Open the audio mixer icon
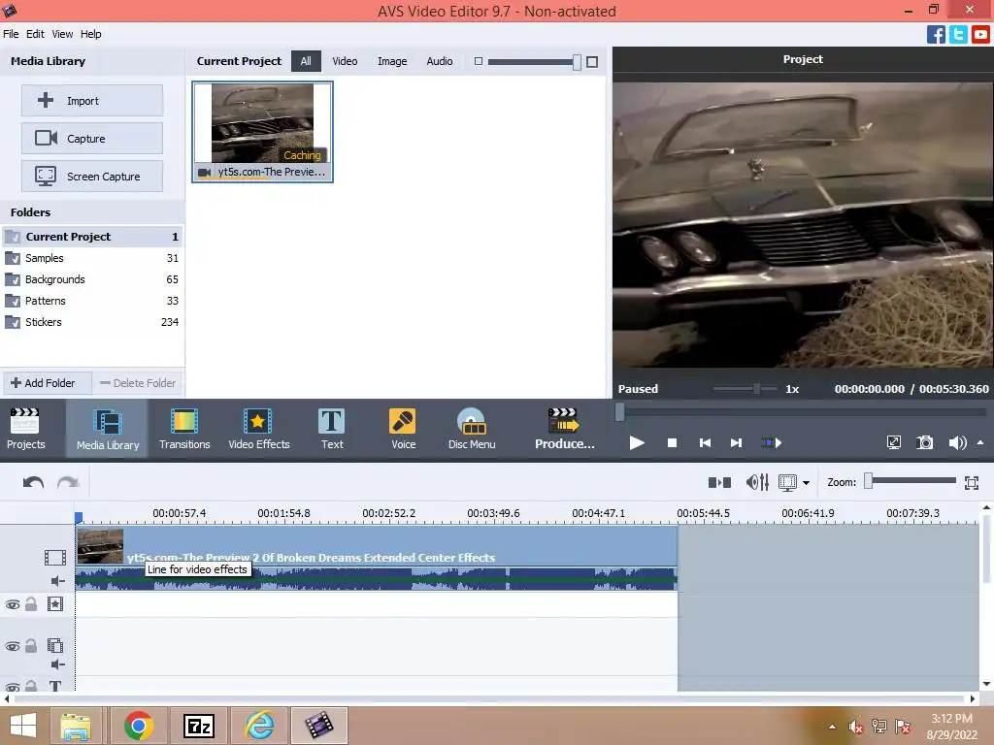The image size is (994, 745). (x=757, y=483)
